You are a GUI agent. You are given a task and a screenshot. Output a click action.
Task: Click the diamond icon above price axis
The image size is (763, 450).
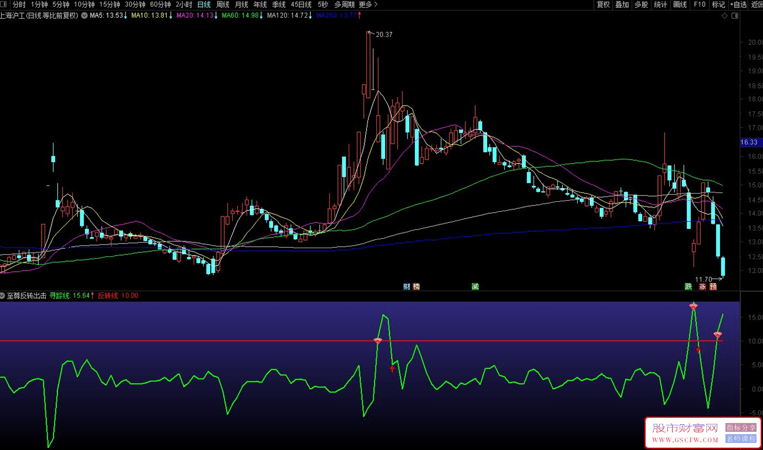(725, 16)
